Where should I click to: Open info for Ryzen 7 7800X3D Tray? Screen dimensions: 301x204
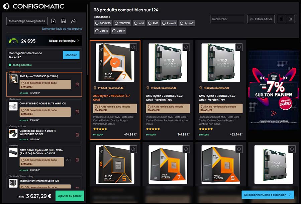pos(186,47)
